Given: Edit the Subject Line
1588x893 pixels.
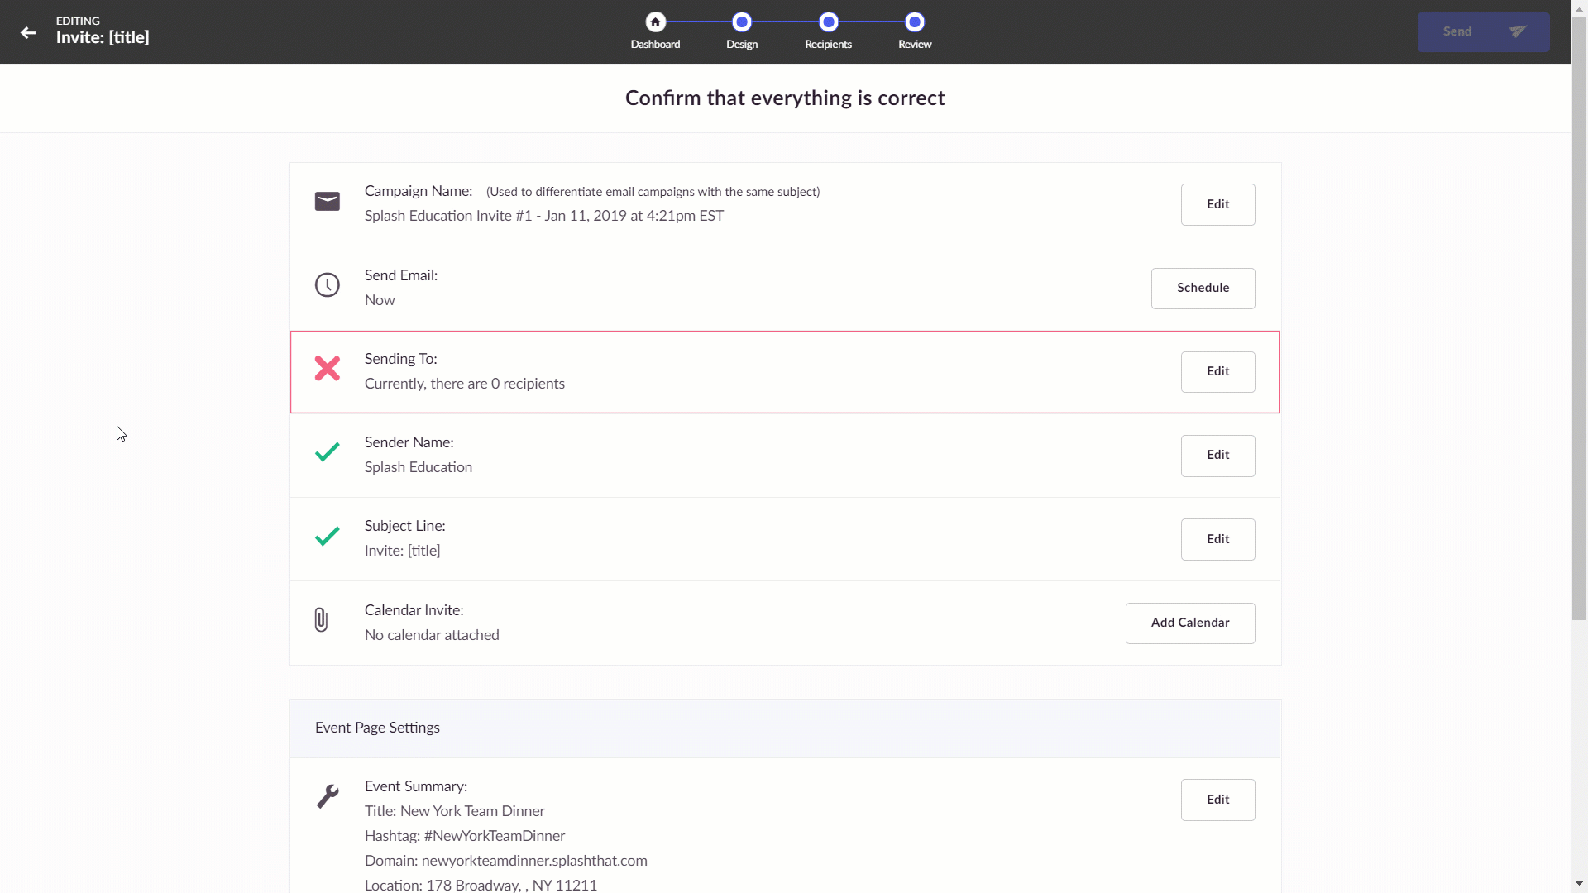Looking at the screenshot, I should [x=1217, y=539].
